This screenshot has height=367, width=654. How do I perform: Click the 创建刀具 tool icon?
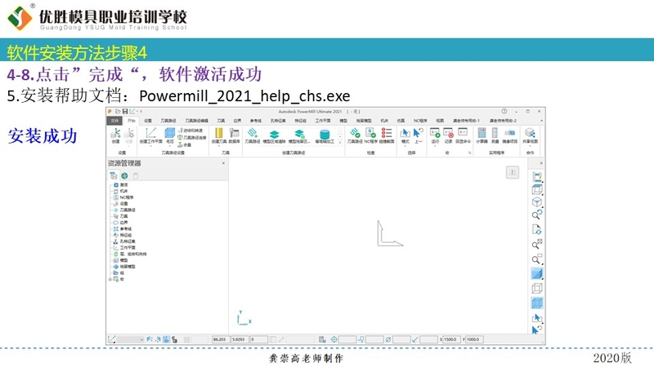pos(218,135)
